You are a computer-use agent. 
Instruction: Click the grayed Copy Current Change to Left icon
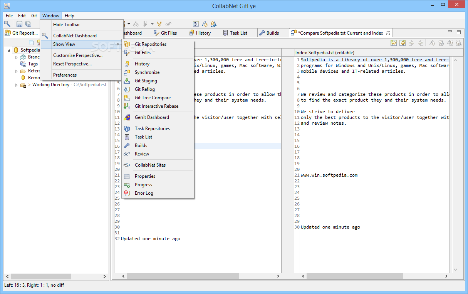[421, 43]
